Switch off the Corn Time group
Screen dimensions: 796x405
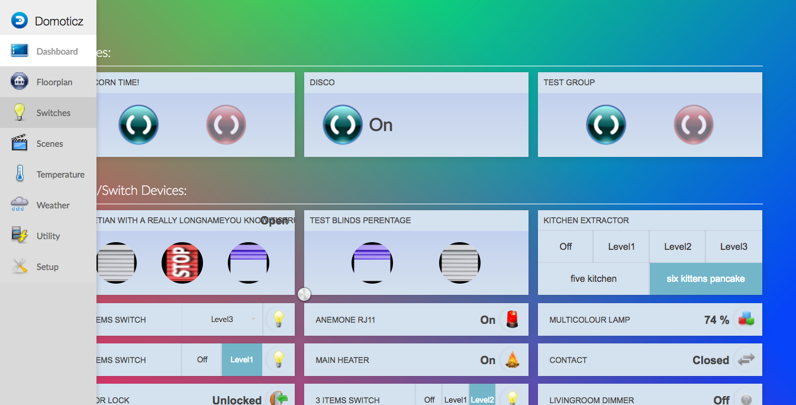coord(226,125)
